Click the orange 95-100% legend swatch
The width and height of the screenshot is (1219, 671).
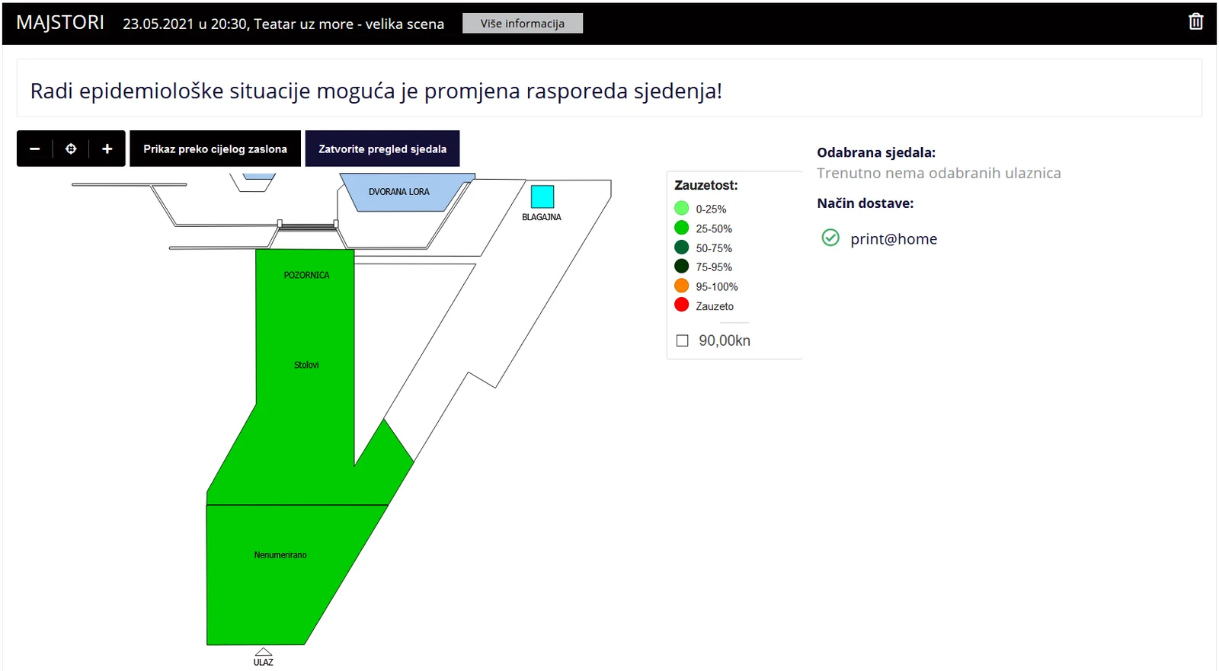click(x=682, y=286)
